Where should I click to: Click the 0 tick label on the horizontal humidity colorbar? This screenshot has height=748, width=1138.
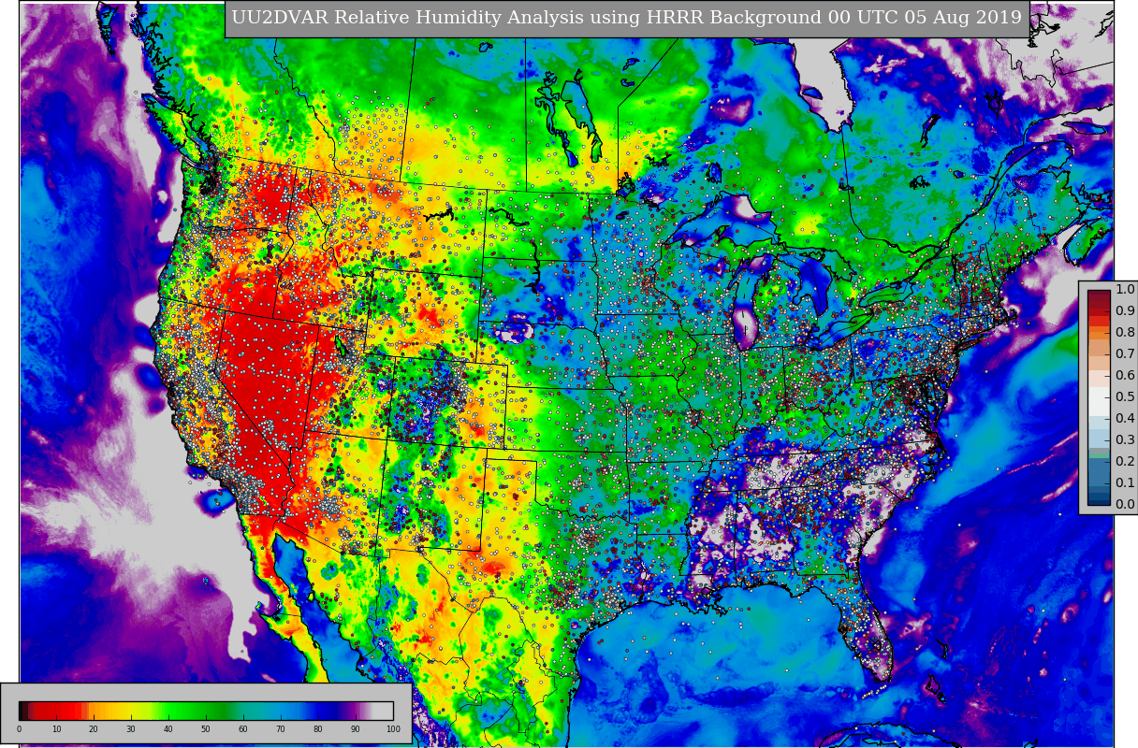point(19,729)
